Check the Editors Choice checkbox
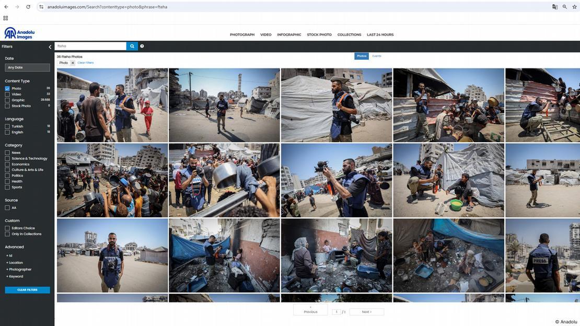Viewport: 580px width, 326px height. (7, 228)
